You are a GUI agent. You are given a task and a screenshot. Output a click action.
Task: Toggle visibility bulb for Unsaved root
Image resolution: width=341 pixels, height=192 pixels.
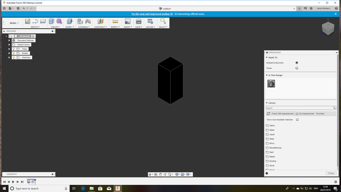tap(11, 36)
